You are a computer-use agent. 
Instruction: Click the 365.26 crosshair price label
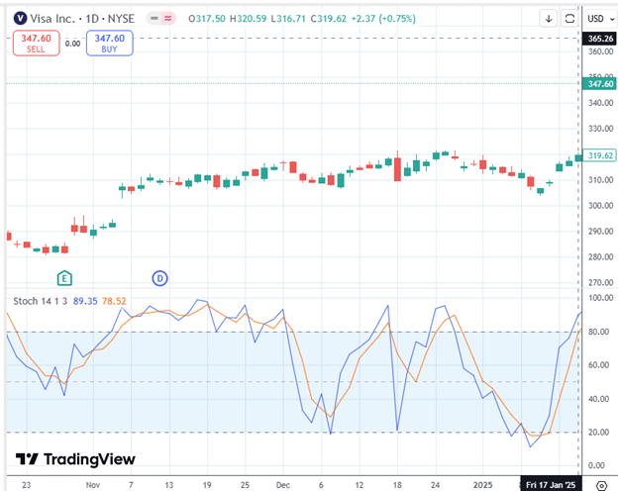tap(599, 39)
